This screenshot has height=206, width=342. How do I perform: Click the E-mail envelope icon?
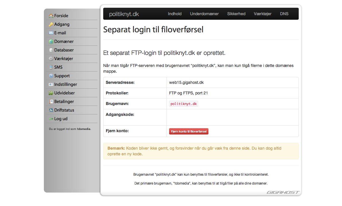coord(51,33)
